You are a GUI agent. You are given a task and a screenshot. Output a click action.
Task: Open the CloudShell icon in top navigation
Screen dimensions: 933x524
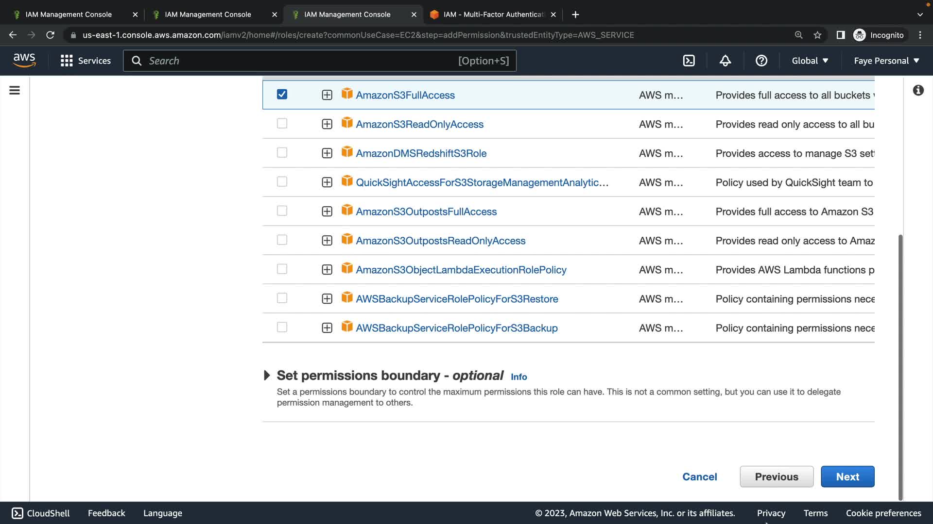coord(689,61)
